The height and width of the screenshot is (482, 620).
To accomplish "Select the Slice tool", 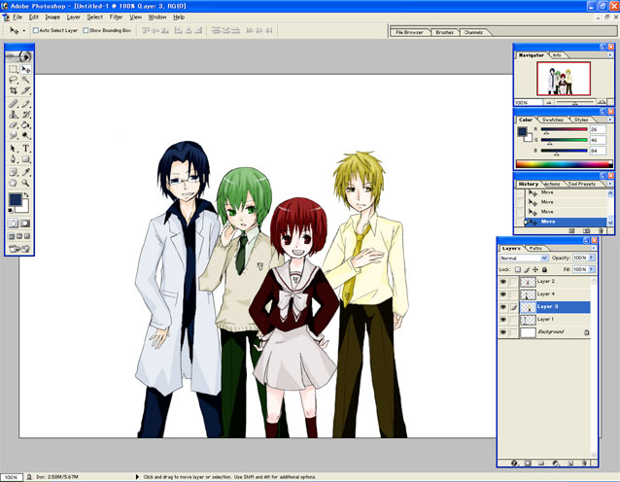I will click(x=25, y=90).
